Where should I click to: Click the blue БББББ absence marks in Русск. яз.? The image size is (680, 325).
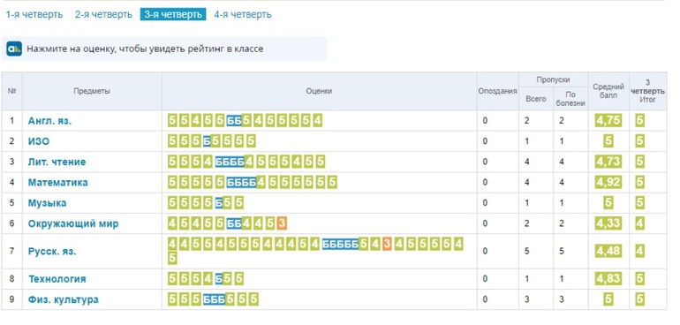pos(340,245)
